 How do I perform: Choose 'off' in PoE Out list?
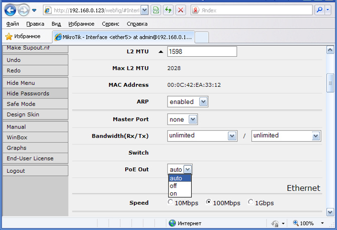[174, 186]
